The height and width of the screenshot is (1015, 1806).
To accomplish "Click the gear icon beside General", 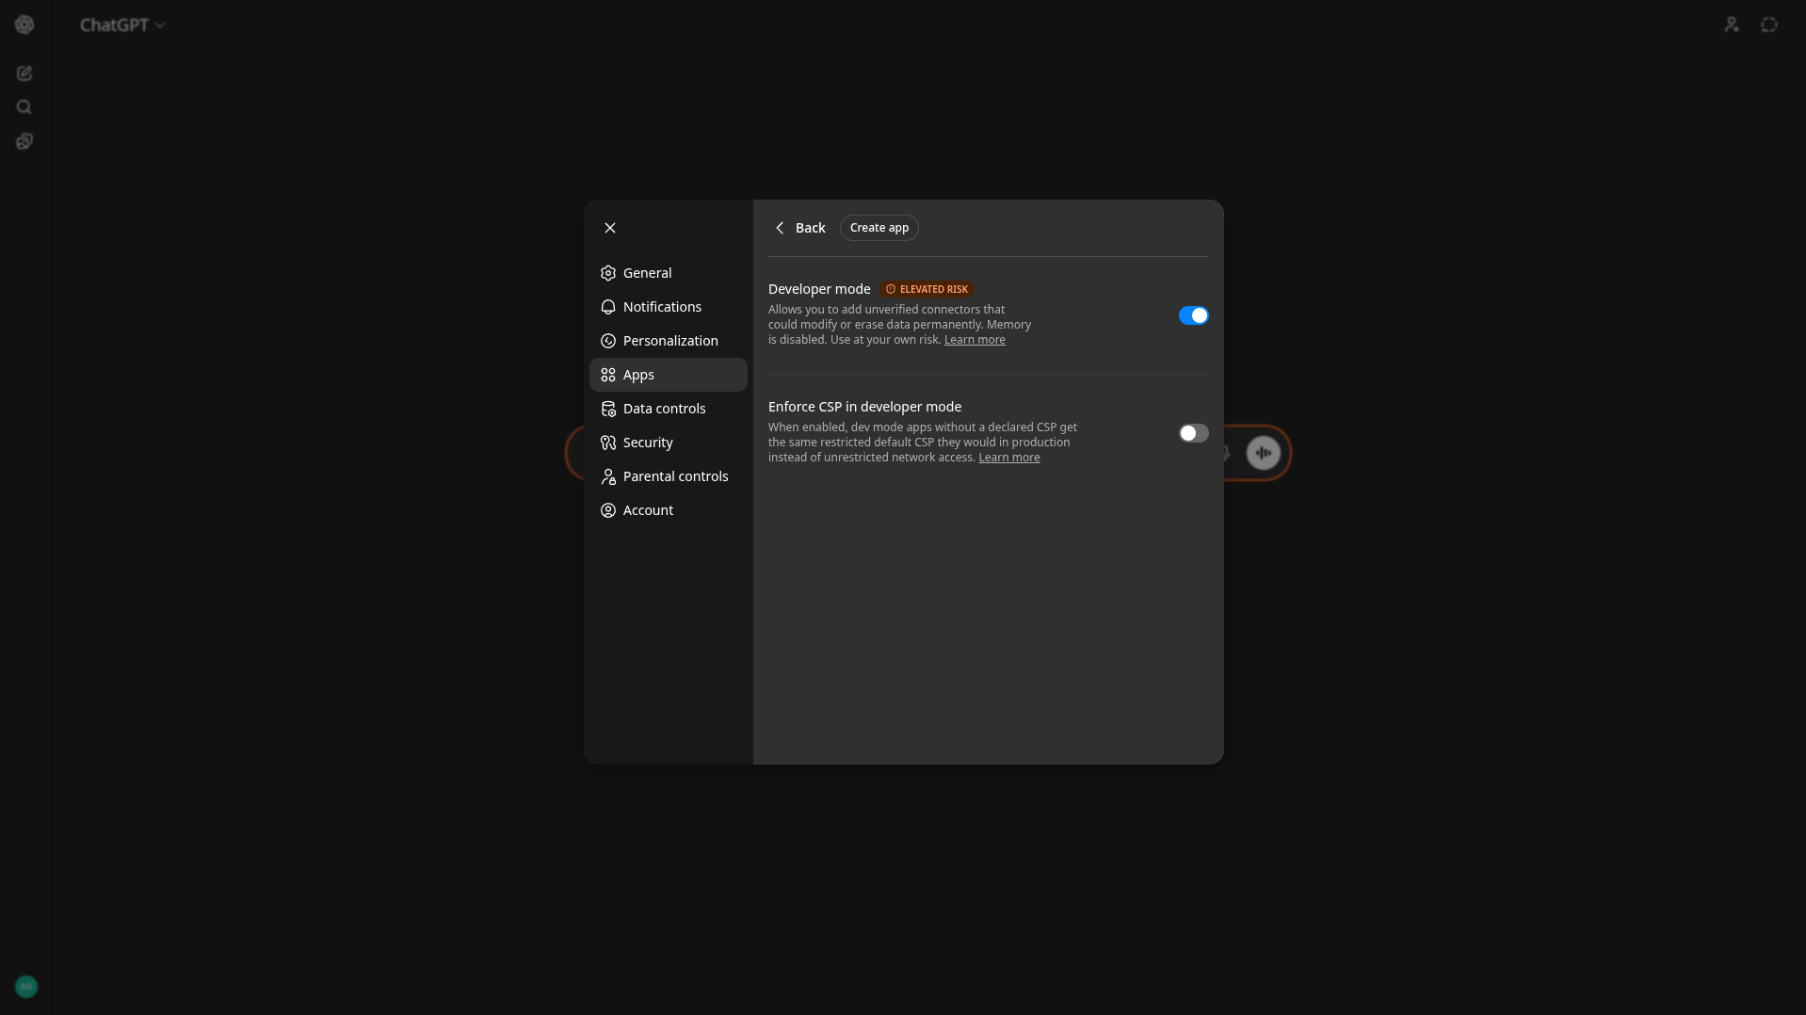I will point(608,273).
